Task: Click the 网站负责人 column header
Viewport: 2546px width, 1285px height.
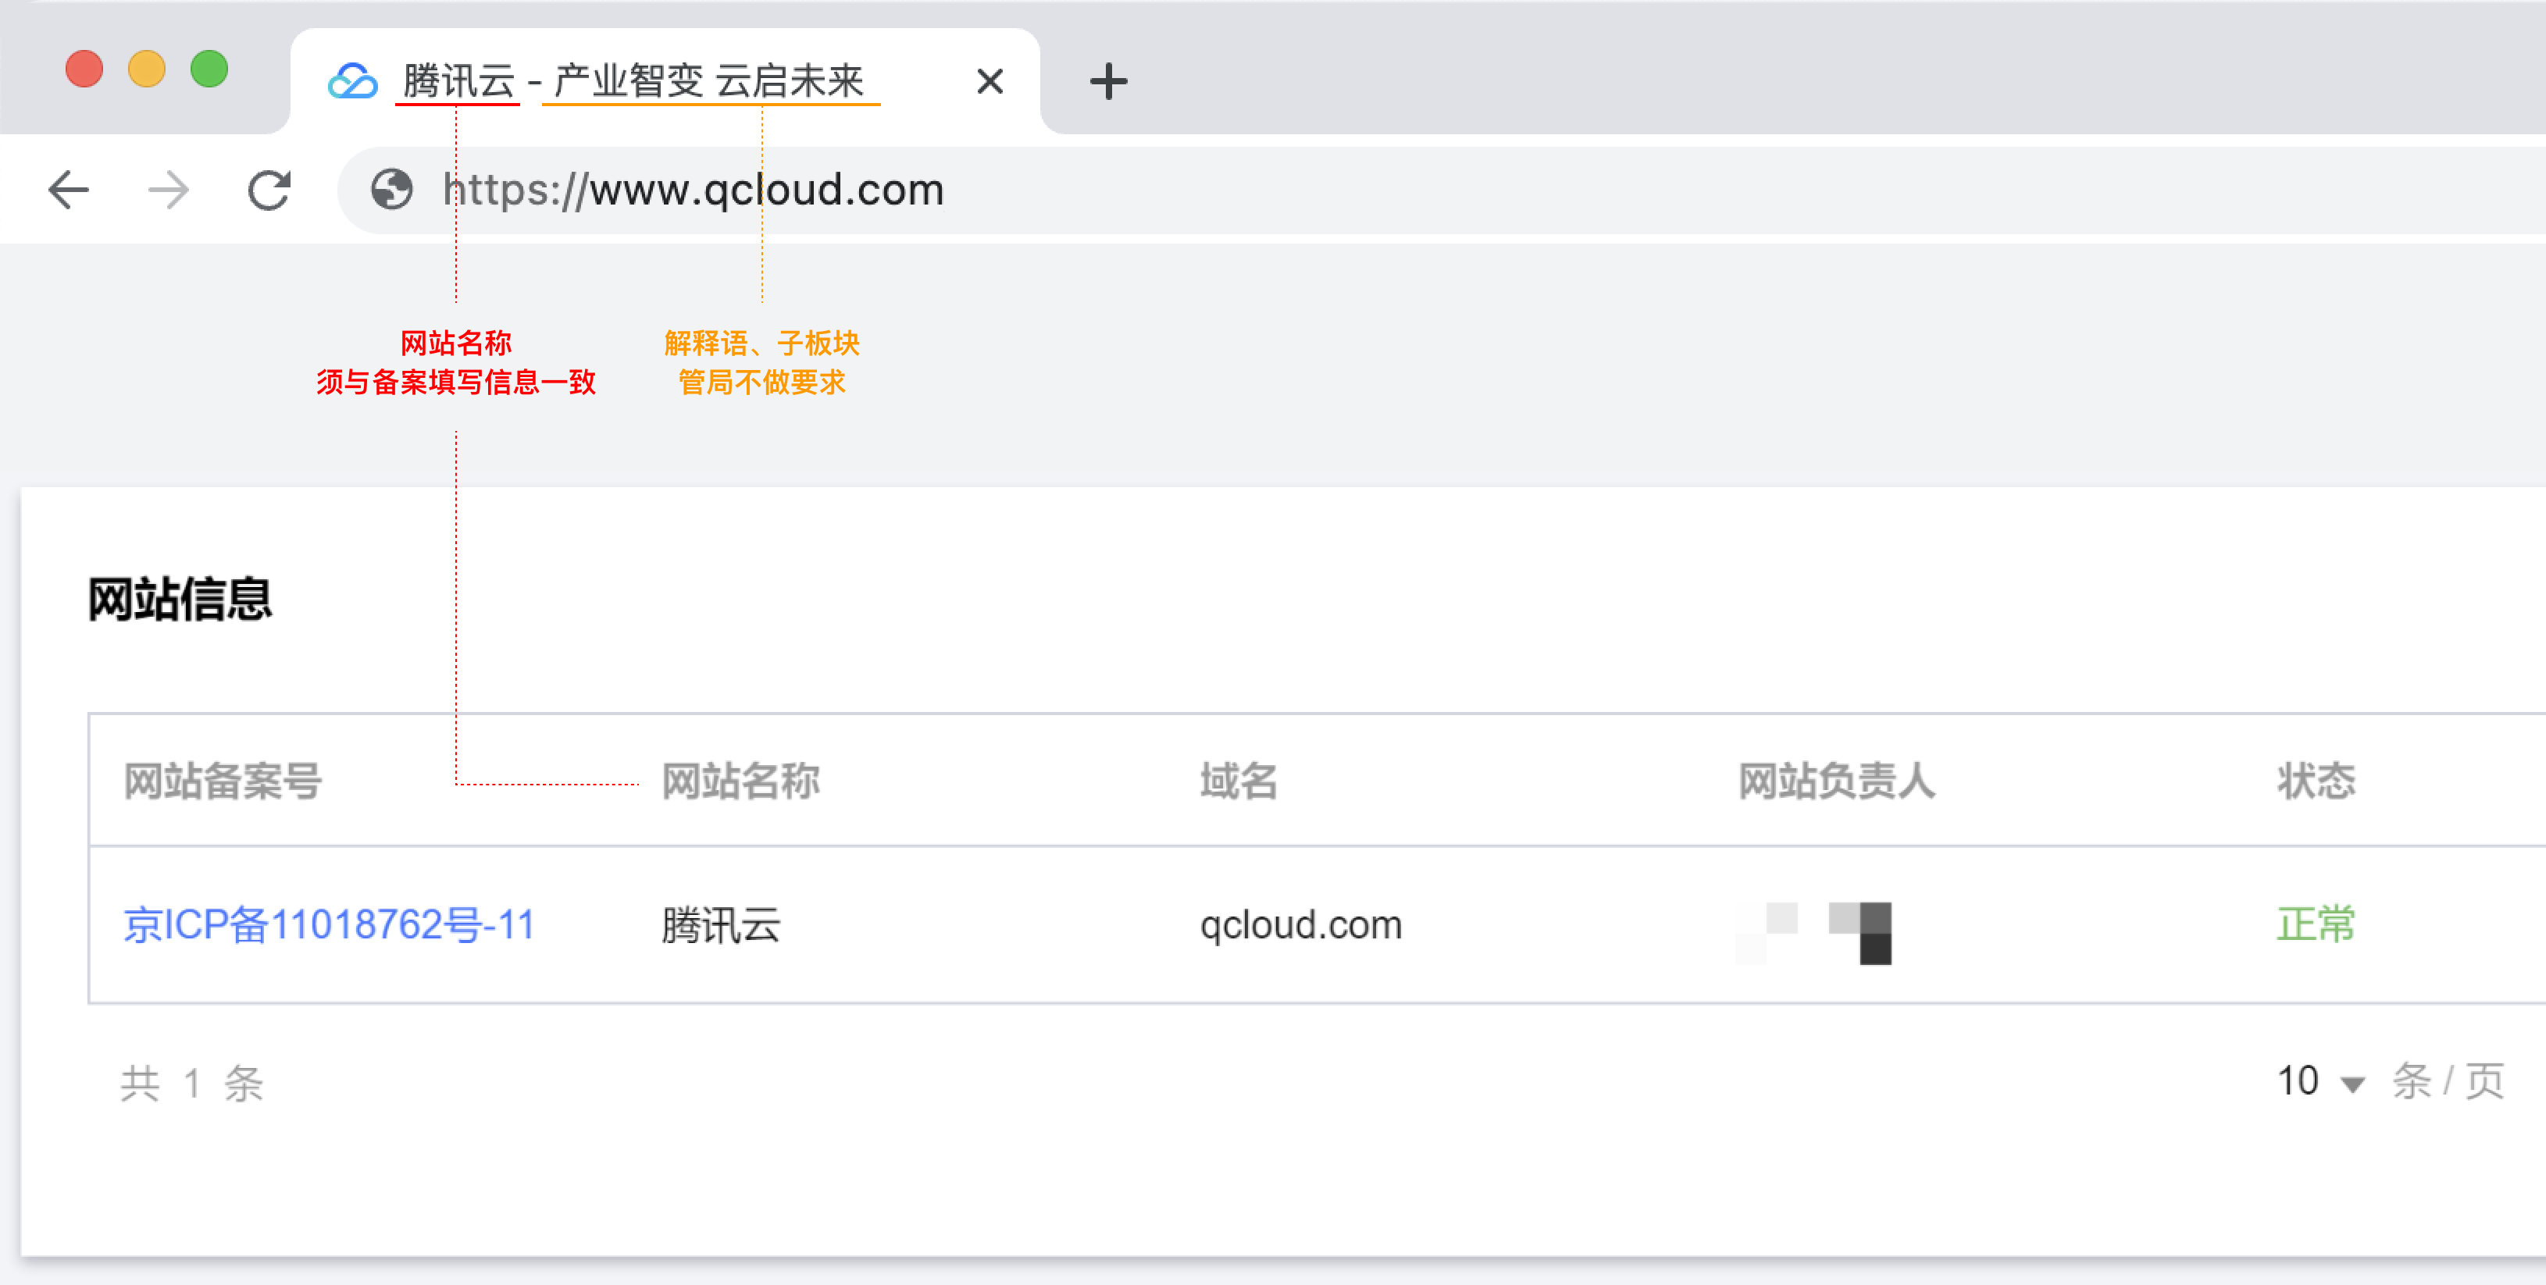Action: point(1836,781)
